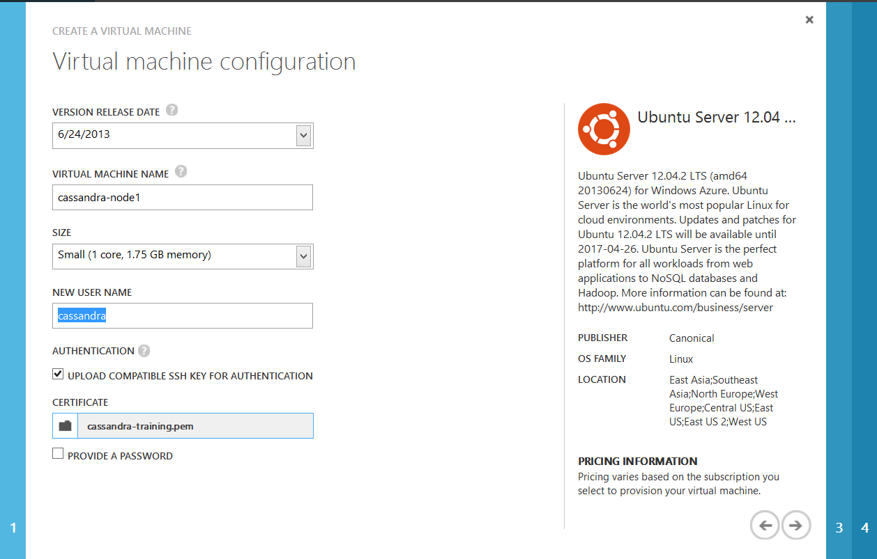
Task: Click the help icon beside Version Release Date
Action: tap(171, 110)
